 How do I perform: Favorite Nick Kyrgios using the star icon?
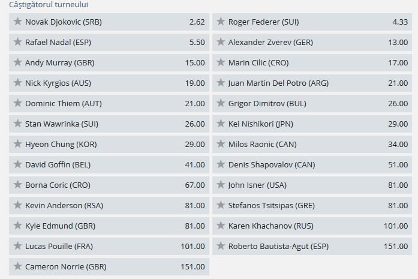17,83
